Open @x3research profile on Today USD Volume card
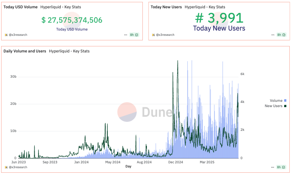Image resolution: width=292 pixels, height=175 pixels. (x=18, y=35)
